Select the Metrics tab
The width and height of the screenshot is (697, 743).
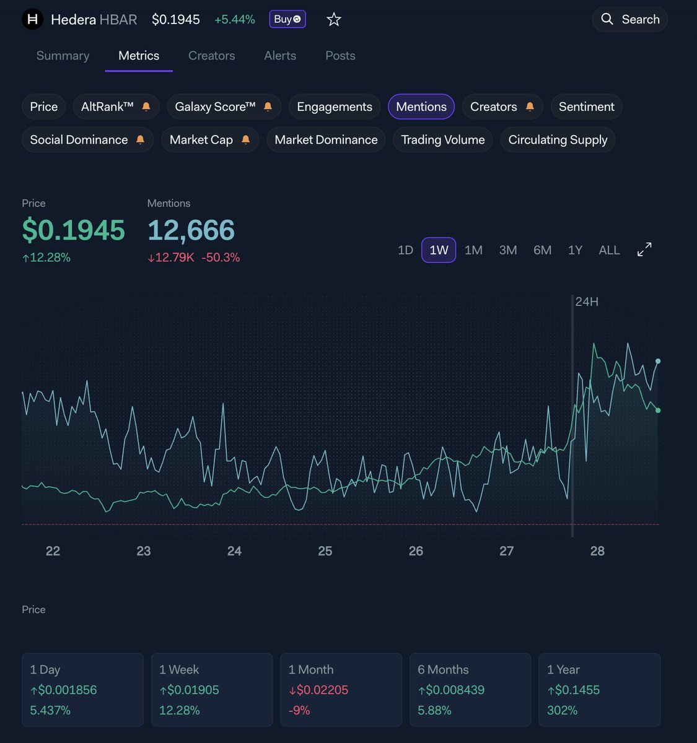139,56
